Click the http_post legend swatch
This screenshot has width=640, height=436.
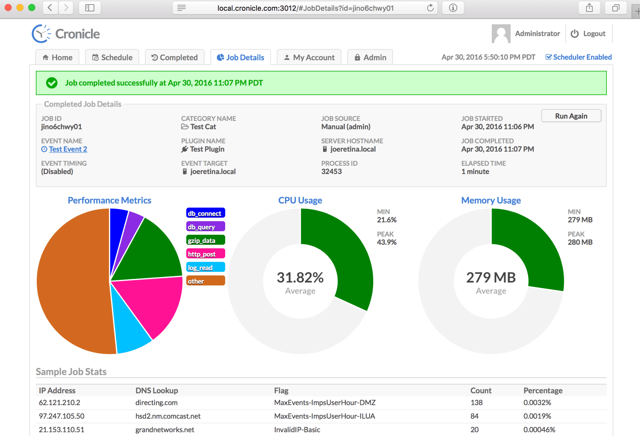[205, 254]
